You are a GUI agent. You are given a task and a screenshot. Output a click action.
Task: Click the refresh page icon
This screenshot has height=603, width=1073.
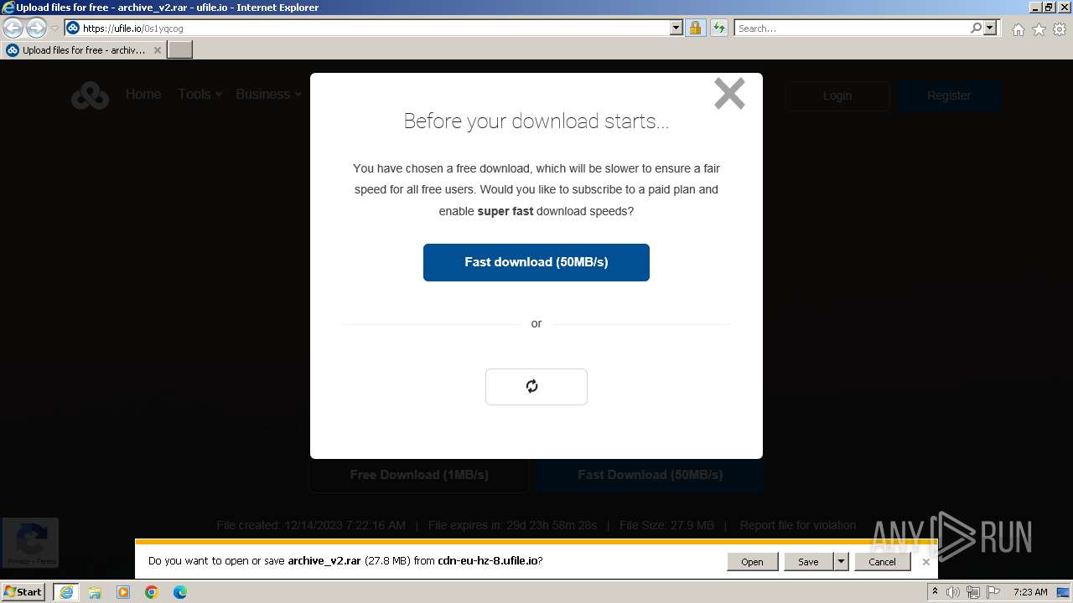click(x=718, y=28)
